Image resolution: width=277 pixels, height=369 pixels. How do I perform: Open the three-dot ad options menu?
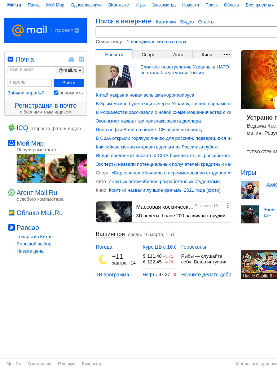tap(228, 205)
